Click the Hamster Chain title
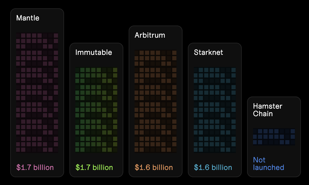Viewport: 309px width, 185px height. [x=268, y=110]
